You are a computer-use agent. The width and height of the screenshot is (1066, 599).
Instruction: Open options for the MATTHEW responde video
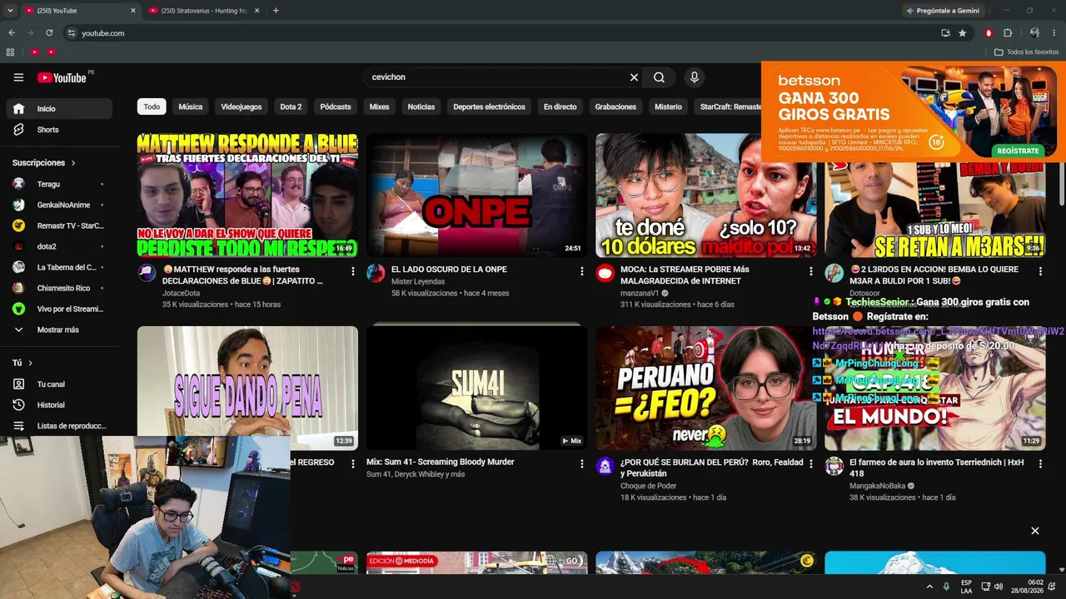(352, 271)
